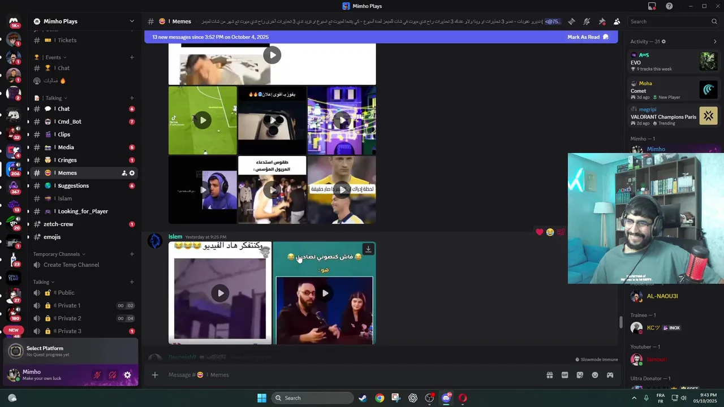
Task: Play Islem's purple building video
Action: tap(220, 293)
